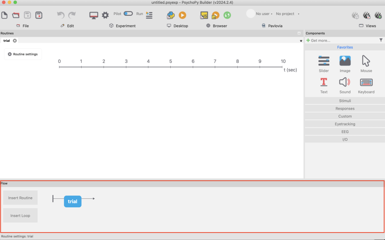Collapse the Favorites components section
Screen dimensions: 385x240
click(x=345, y=47)
